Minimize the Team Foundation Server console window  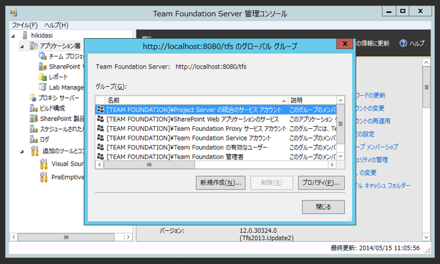coord(389,11)
